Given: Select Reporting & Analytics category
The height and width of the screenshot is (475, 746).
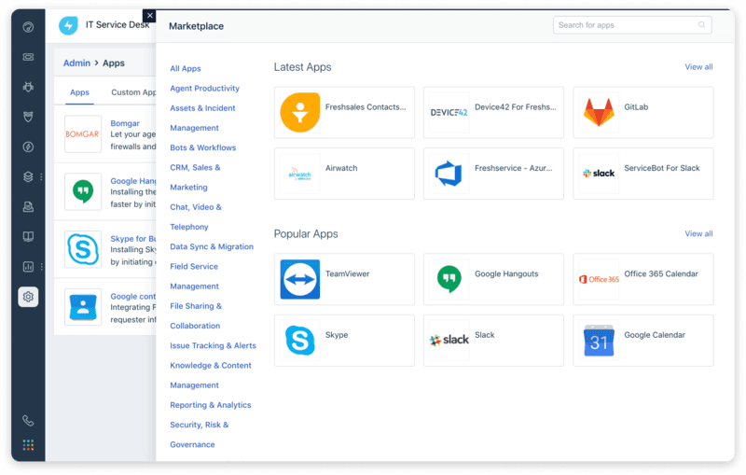Looking at the screenshot, I should pyautogui.click(x=211, y=405).
